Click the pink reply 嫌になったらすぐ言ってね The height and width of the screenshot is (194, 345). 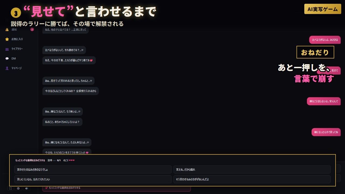point(326,132)
